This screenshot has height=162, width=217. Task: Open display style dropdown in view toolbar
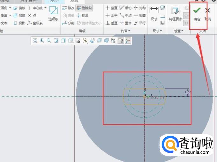[63, 41]
